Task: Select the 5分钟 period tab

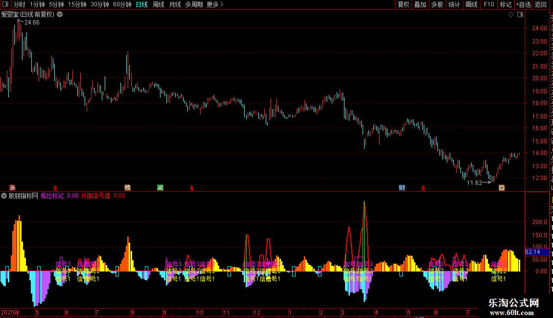Action: [x=56, y=4]
